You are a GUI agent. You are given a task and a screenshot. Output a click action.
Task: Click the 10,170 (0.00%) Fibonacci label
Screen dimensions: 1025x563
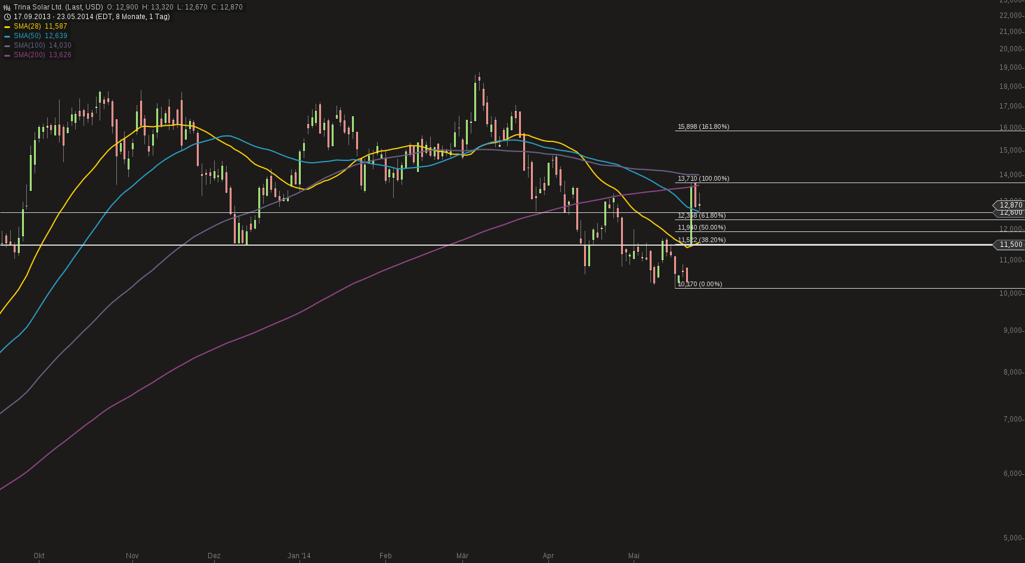[x=699, y=284]
